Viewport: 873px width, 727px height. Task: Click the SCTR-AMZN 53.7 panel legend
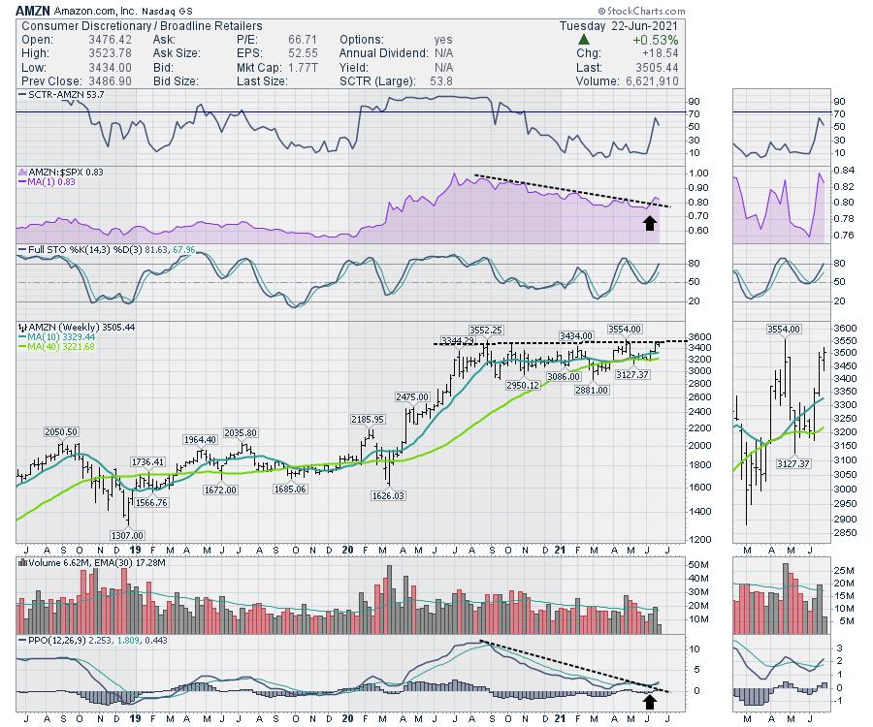[61, 95]
